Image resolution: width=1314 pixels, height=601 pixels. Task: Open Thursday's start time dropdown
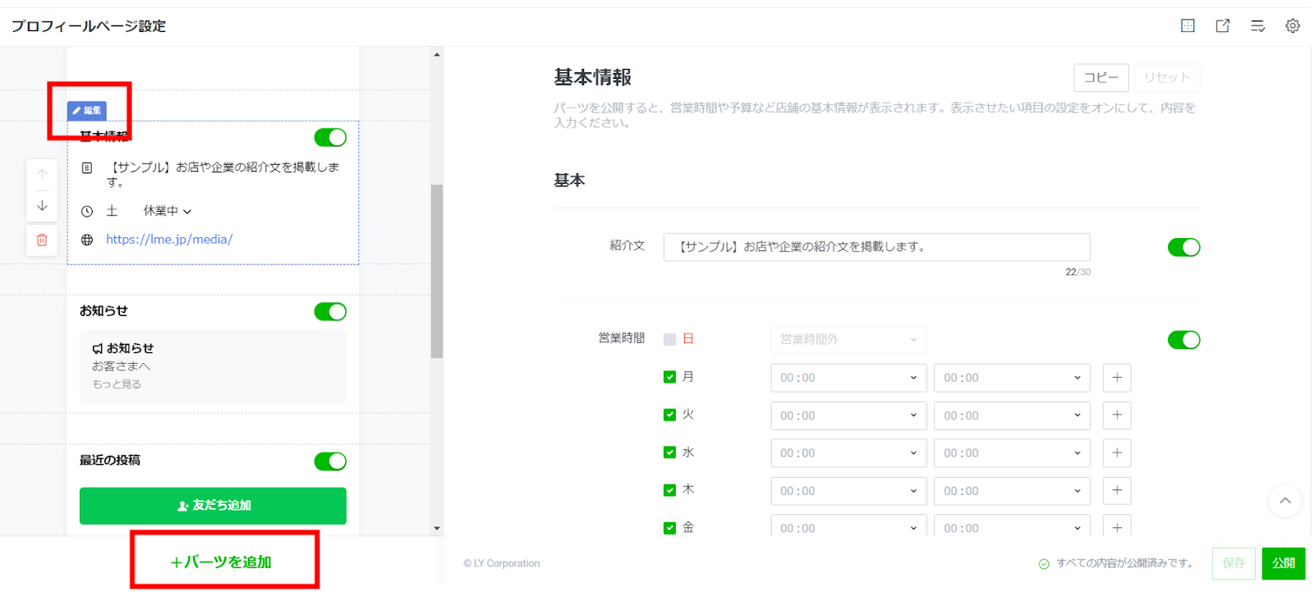[848, 491]
